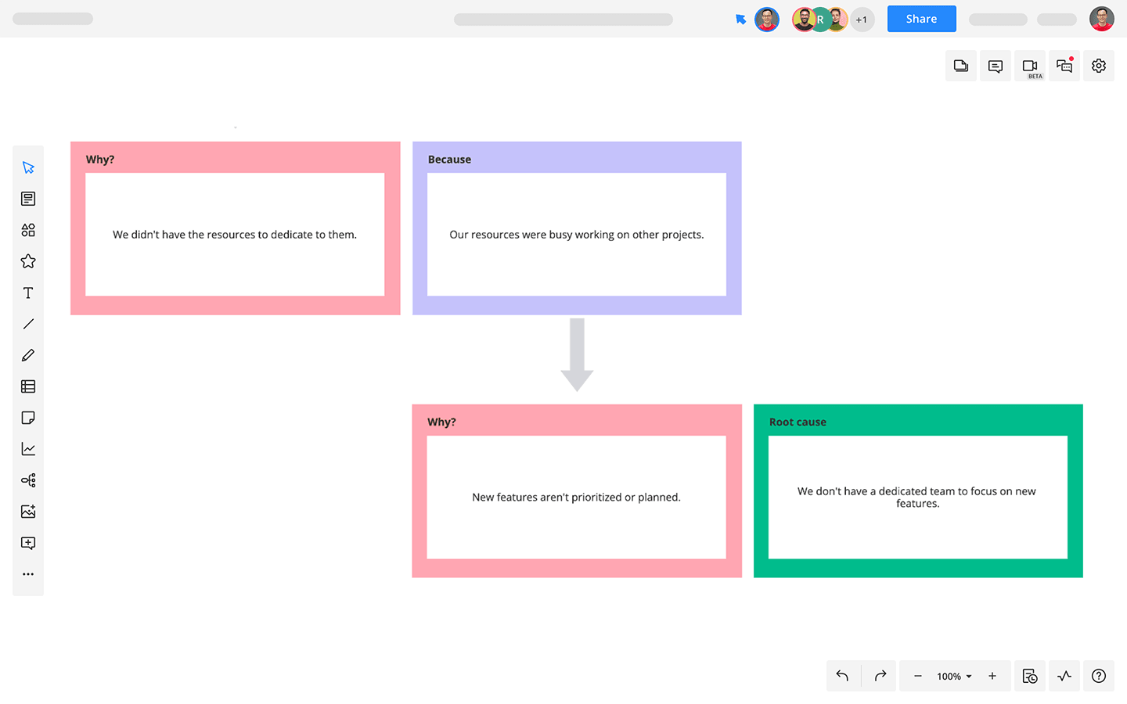Select the 'dedicated team' root cause text
The image size is (1127, 704).
pos(916,497)
